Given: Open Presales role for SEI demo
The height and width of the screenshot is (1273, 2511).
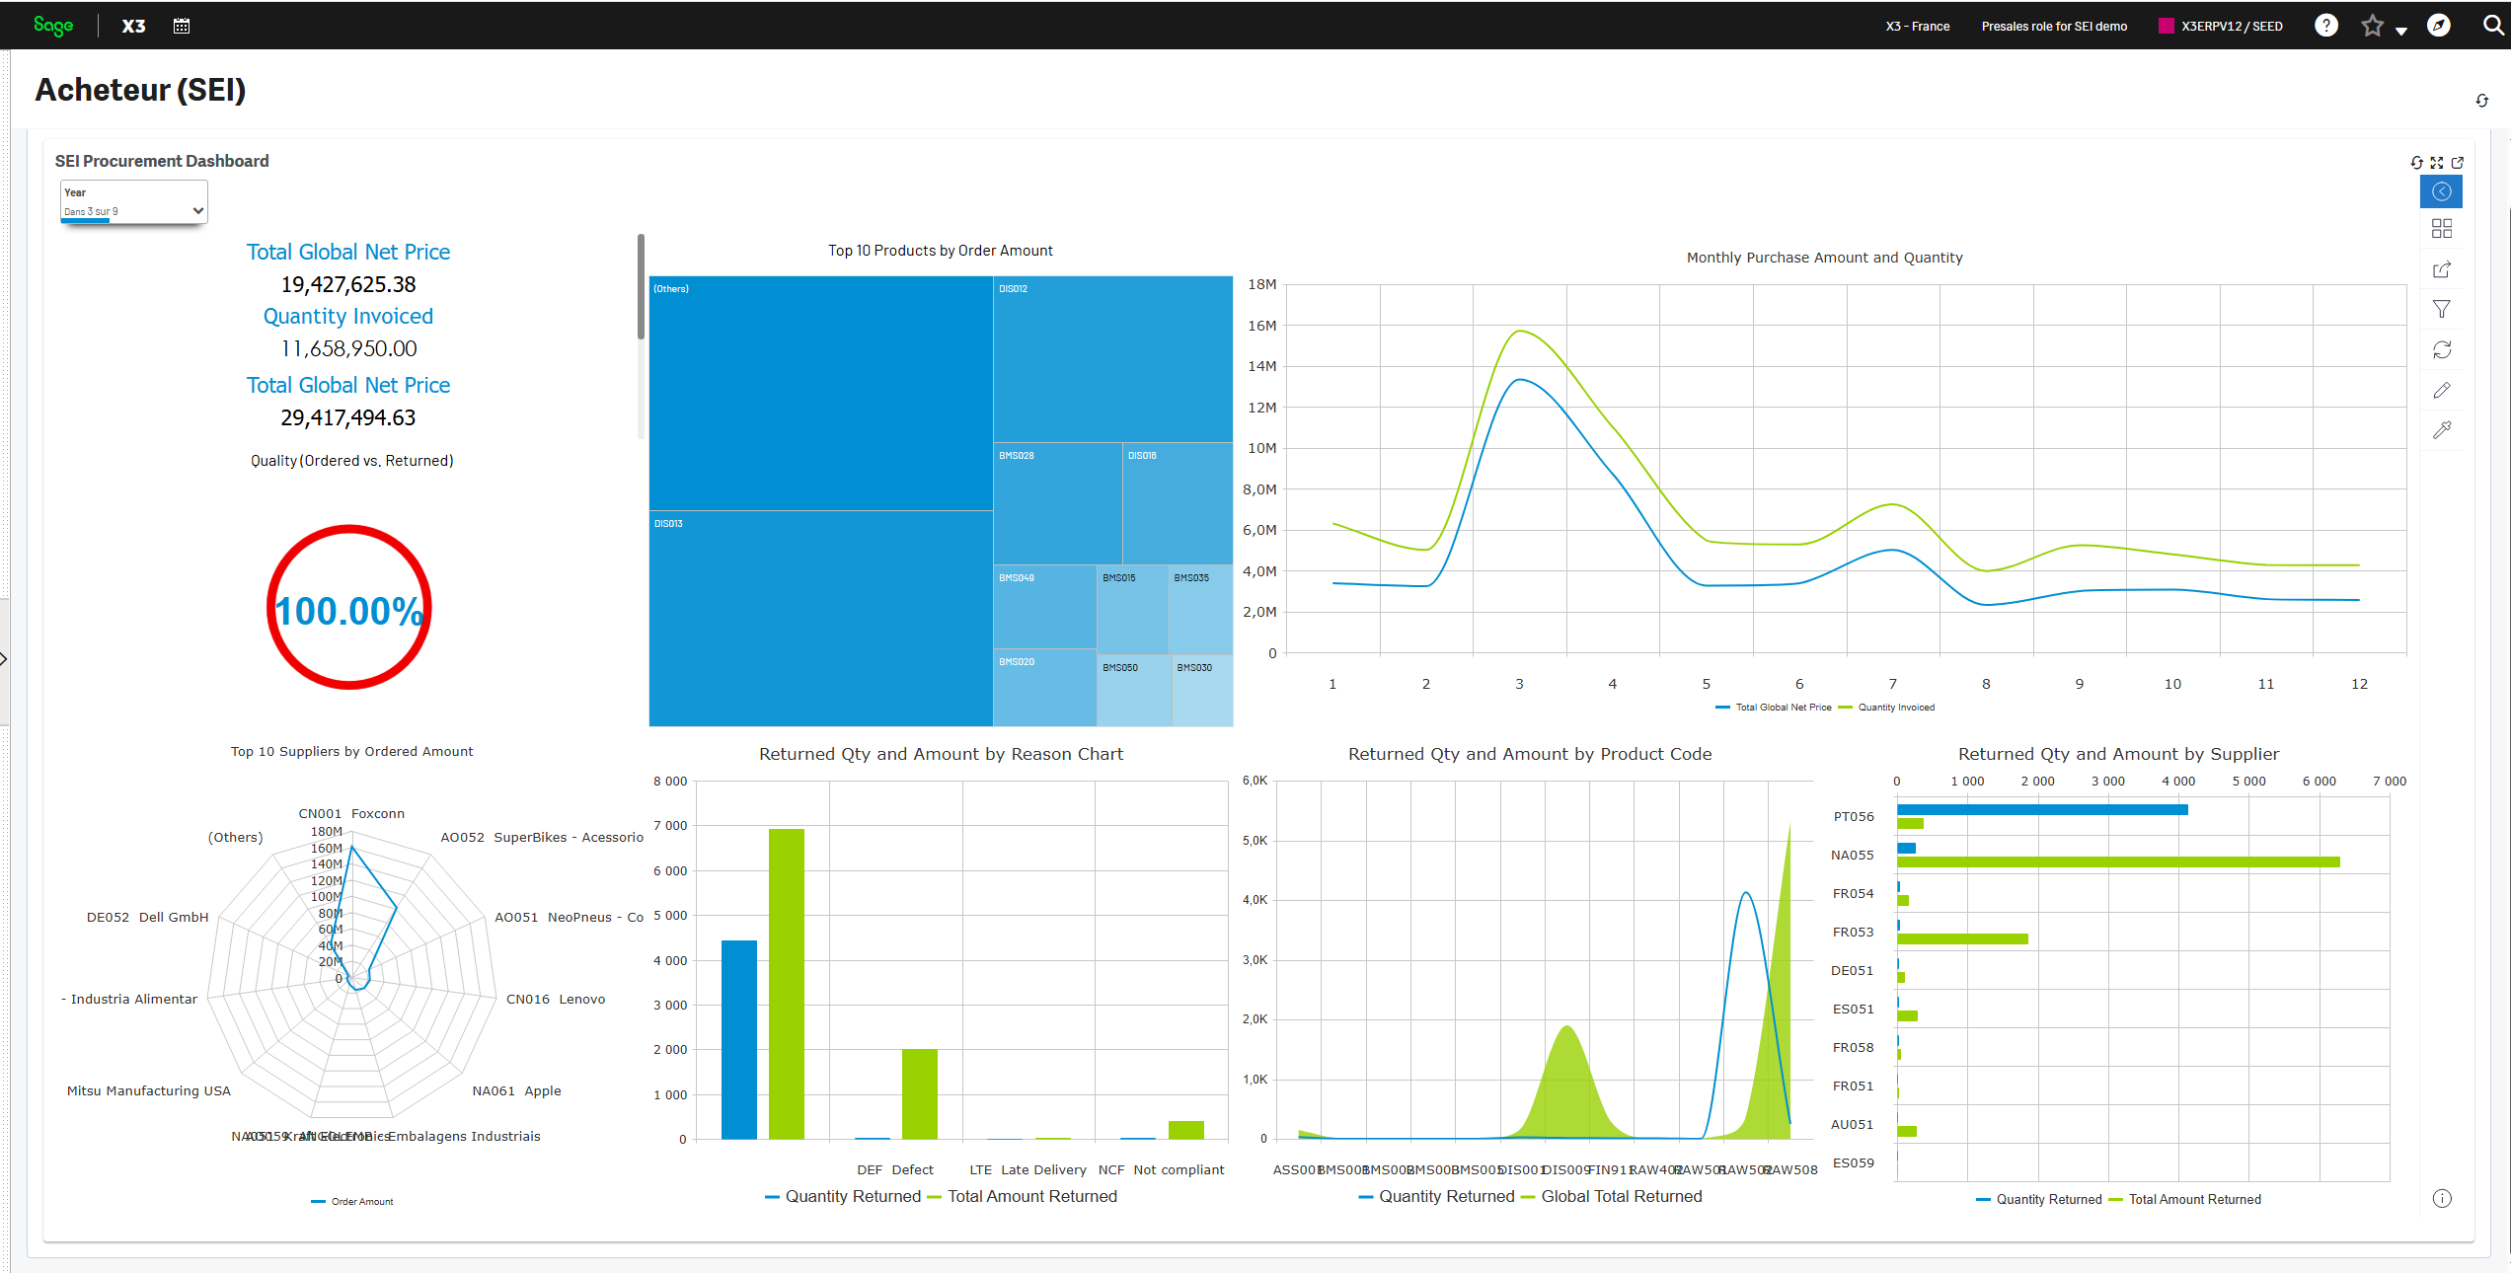Looking at the screenshot, I should (x=2054, y=27).
